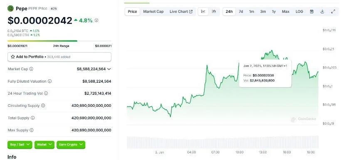Expand Market Cap details chevron
343x160 pixels.
pos(109,69)
